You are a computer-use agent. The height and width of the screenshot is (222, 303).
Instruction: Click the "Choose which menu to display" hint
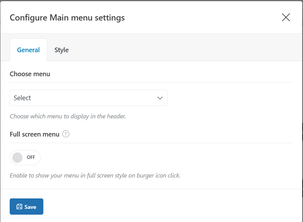(x=68, y=116)
